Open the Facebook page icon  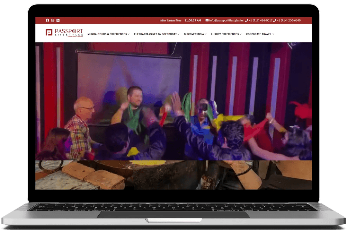47,20
